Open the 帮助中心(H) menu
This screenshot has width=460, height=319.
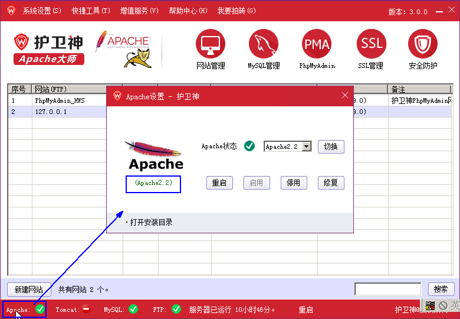[188, 11]
